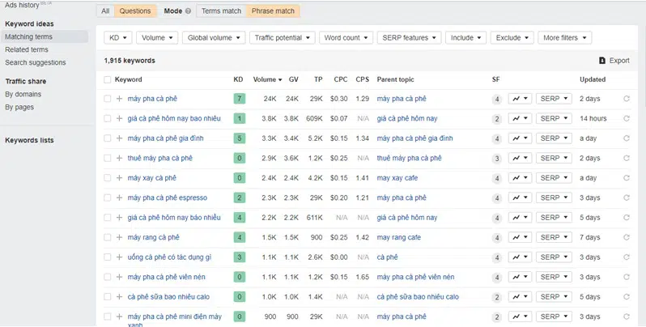This screenshot has width=646, height=327.
Task: Open By pages under Traffic share
Action: (19, 107)
